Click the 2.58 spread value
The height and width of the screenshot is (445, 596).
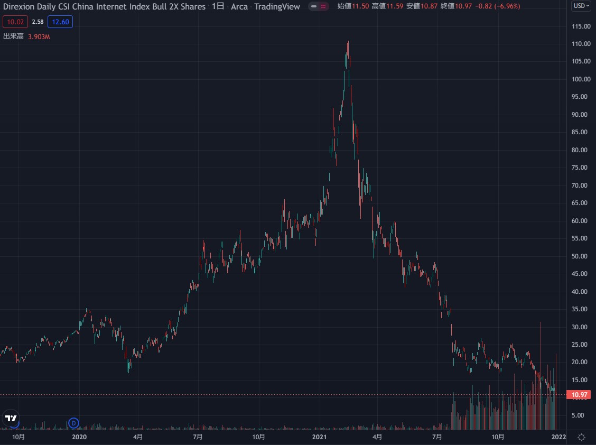coord(38,22)
